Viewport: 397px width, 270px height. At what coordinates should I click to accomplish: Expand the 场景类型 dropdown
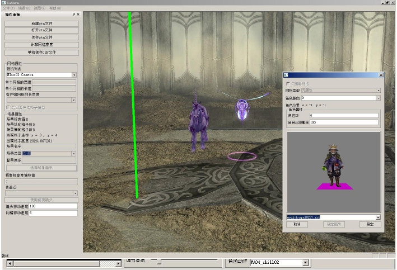pyautogui.click(x=73, y=154)
